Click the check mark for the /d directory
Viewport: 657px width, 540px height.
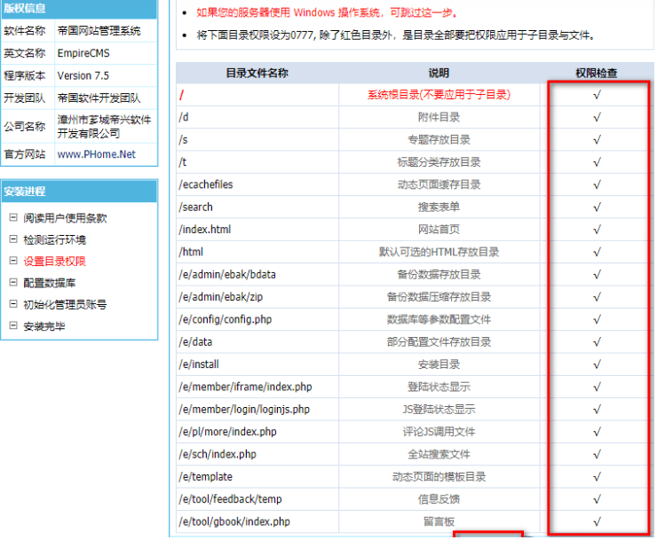pyautogui.click(x=597, y=117)
